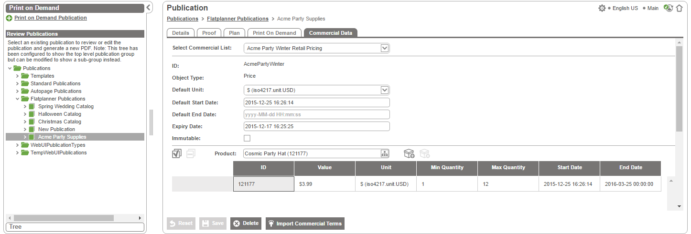Click the form vertical scrollbar thumb

[x=680, y=89]
